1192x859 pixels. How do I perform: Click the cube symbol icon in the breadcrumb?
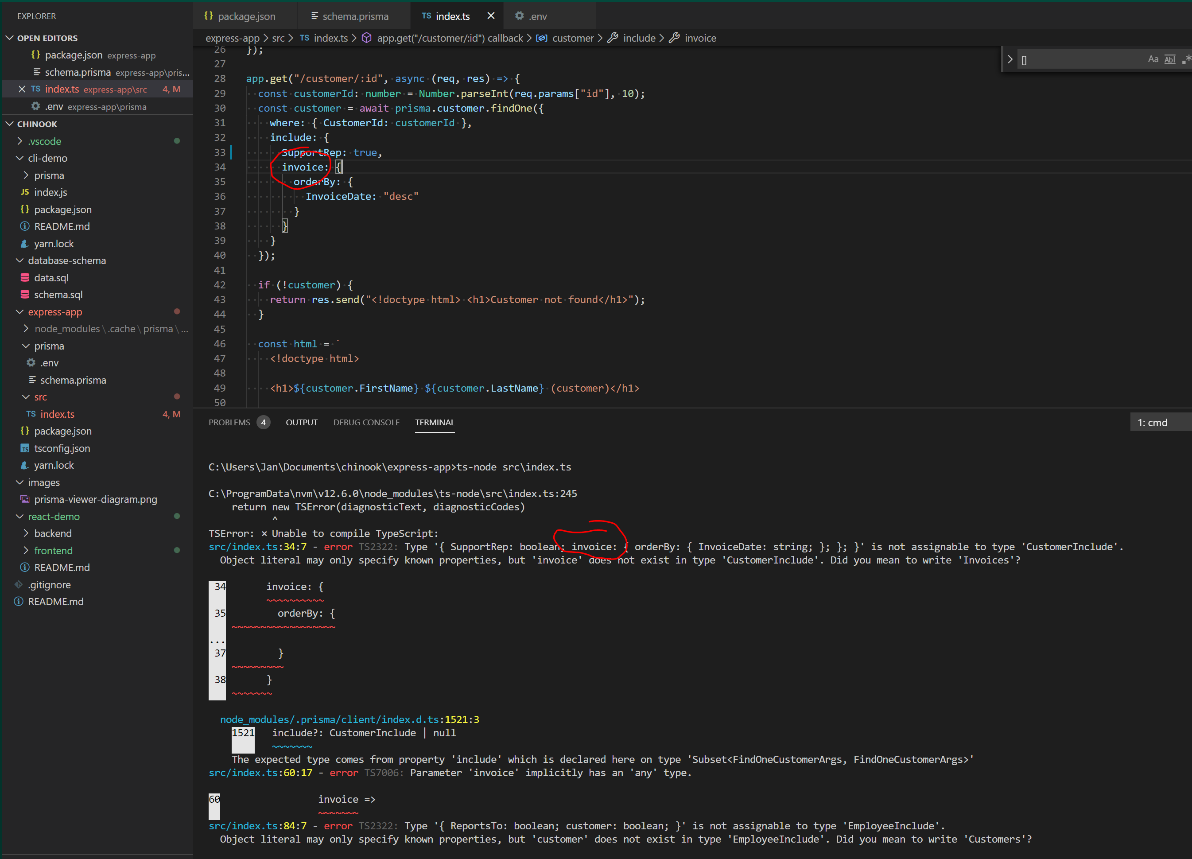tap(367, 38)
